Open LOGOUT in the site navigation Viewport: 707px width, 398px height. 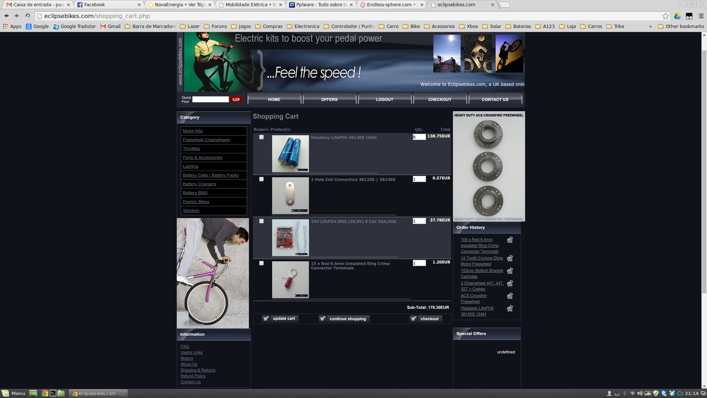384,99
